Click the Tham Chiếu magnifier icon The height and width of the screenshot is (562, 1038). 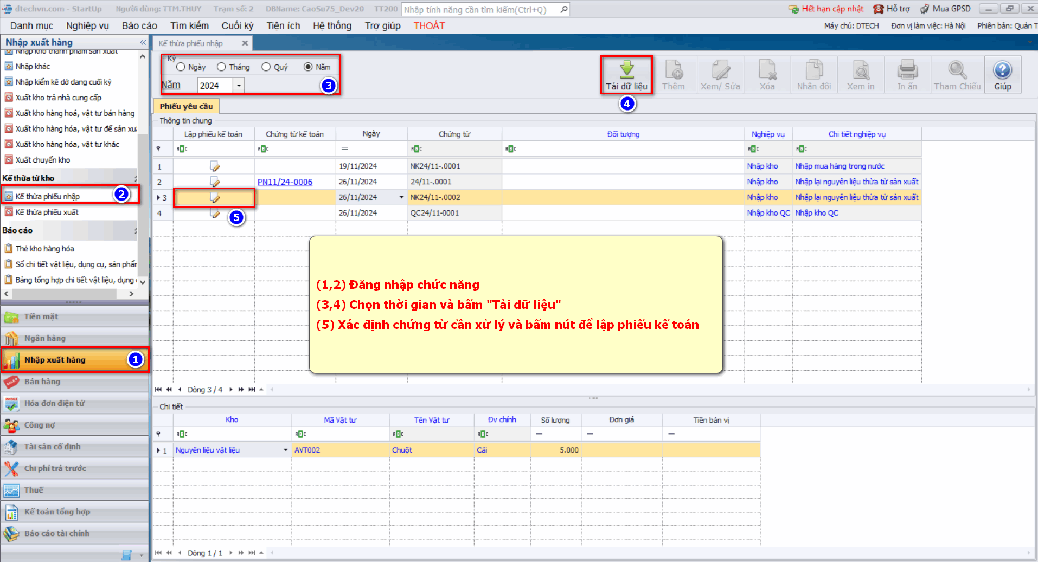[957, 70]
